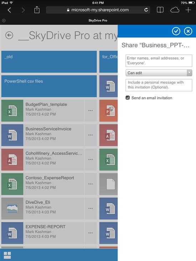
Task: Open Safari bookmarks book icon
Action: tap(160, 10)
